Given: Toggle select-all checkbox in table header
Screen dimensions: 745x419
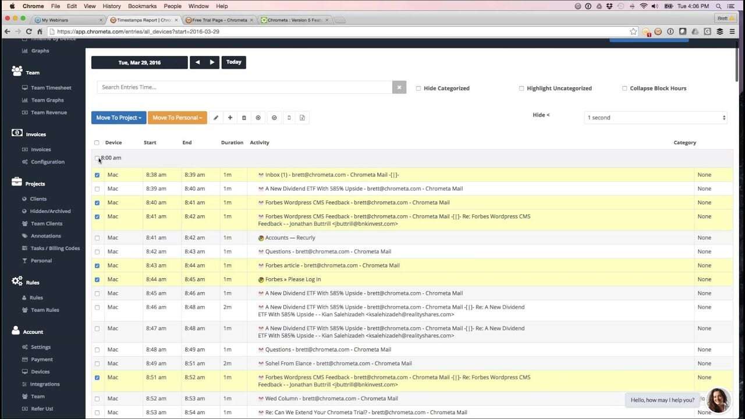Looking at the screenshot, I should (x=97, y=143).
